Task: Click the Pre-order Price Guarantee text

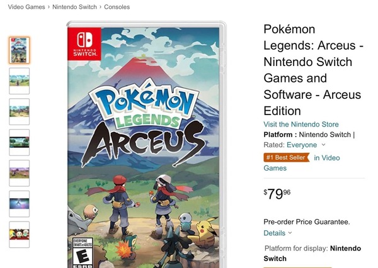Action: (306, 221)
